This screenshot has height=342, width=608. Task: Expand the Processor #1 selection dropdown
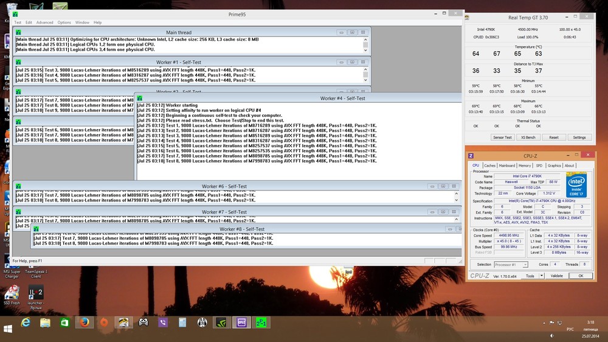pos(511,265)
